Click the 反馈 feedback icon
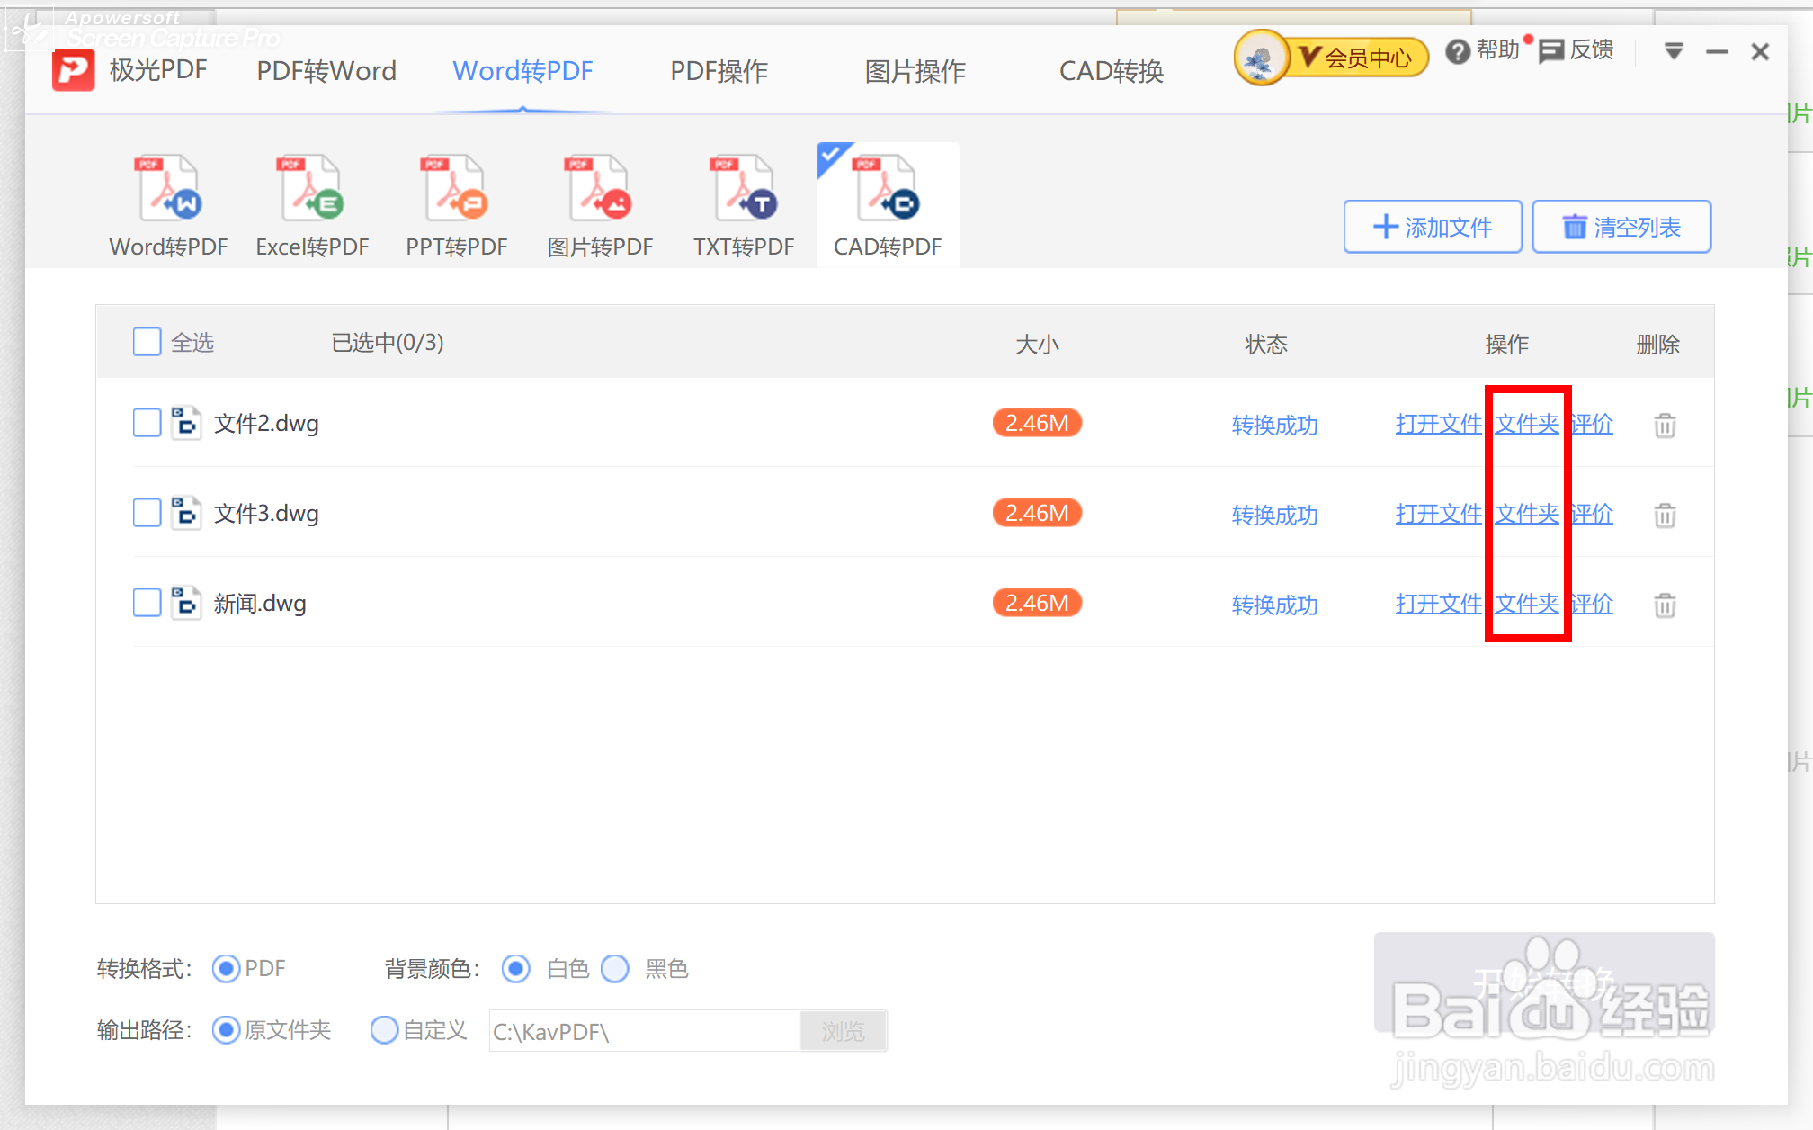This screenshot has height=1130, width=1813. click(1551, 51)
